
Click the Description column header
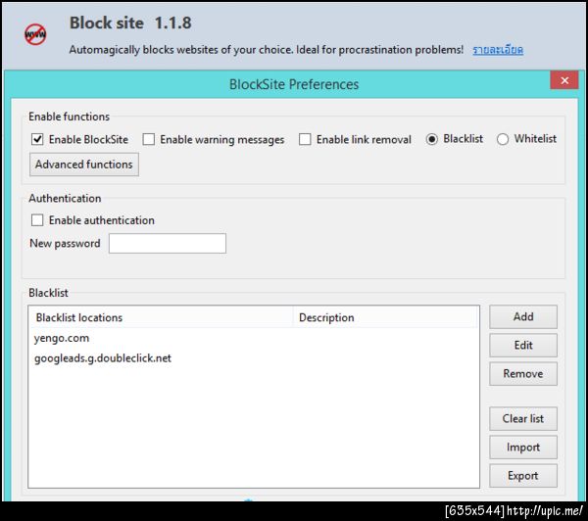pyautogui.click(x=384, y=317)
